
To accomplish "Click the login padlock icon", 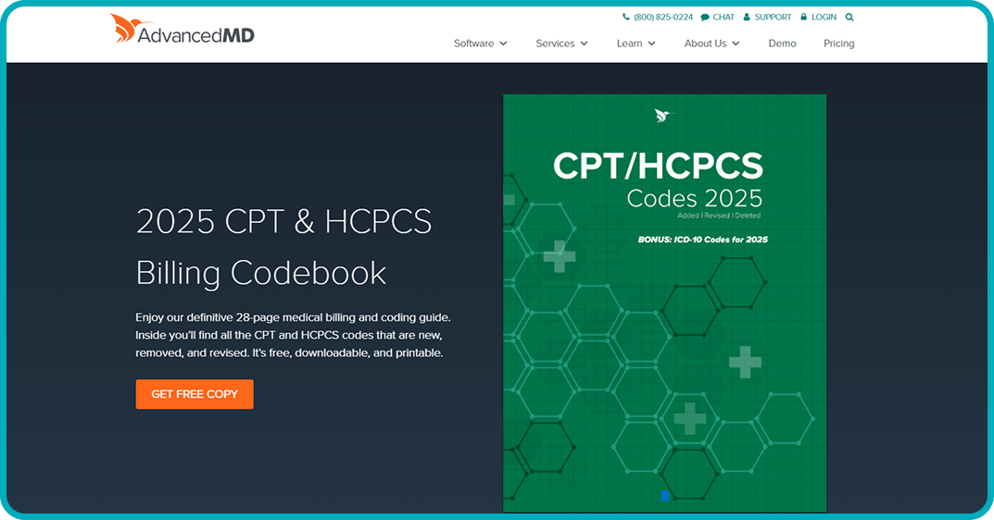I will click(803, 17).
